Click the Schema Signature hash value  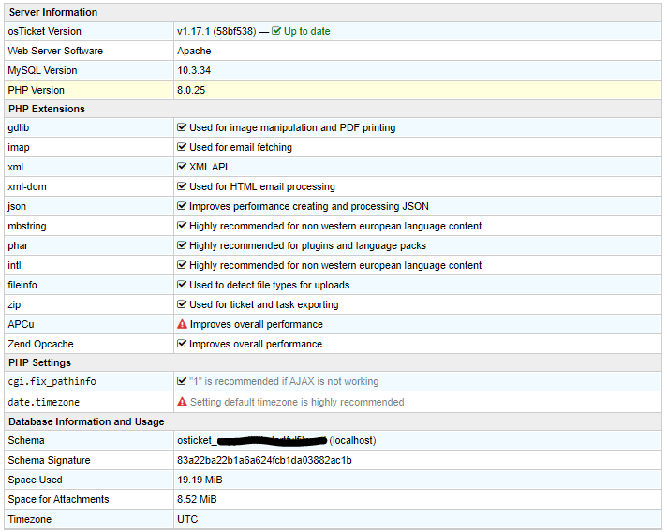point(264,461)
